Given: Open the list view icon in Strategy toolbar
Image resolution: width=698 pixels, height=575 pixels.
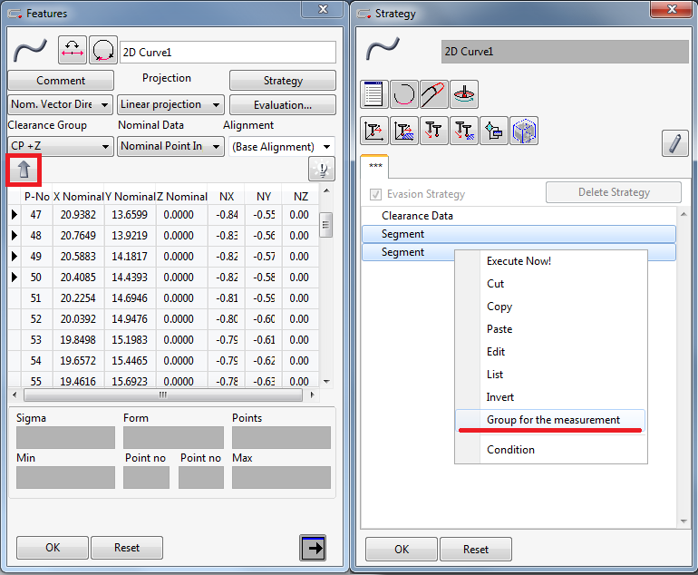Looking at the screenshot, I should [x=374, y=94].
